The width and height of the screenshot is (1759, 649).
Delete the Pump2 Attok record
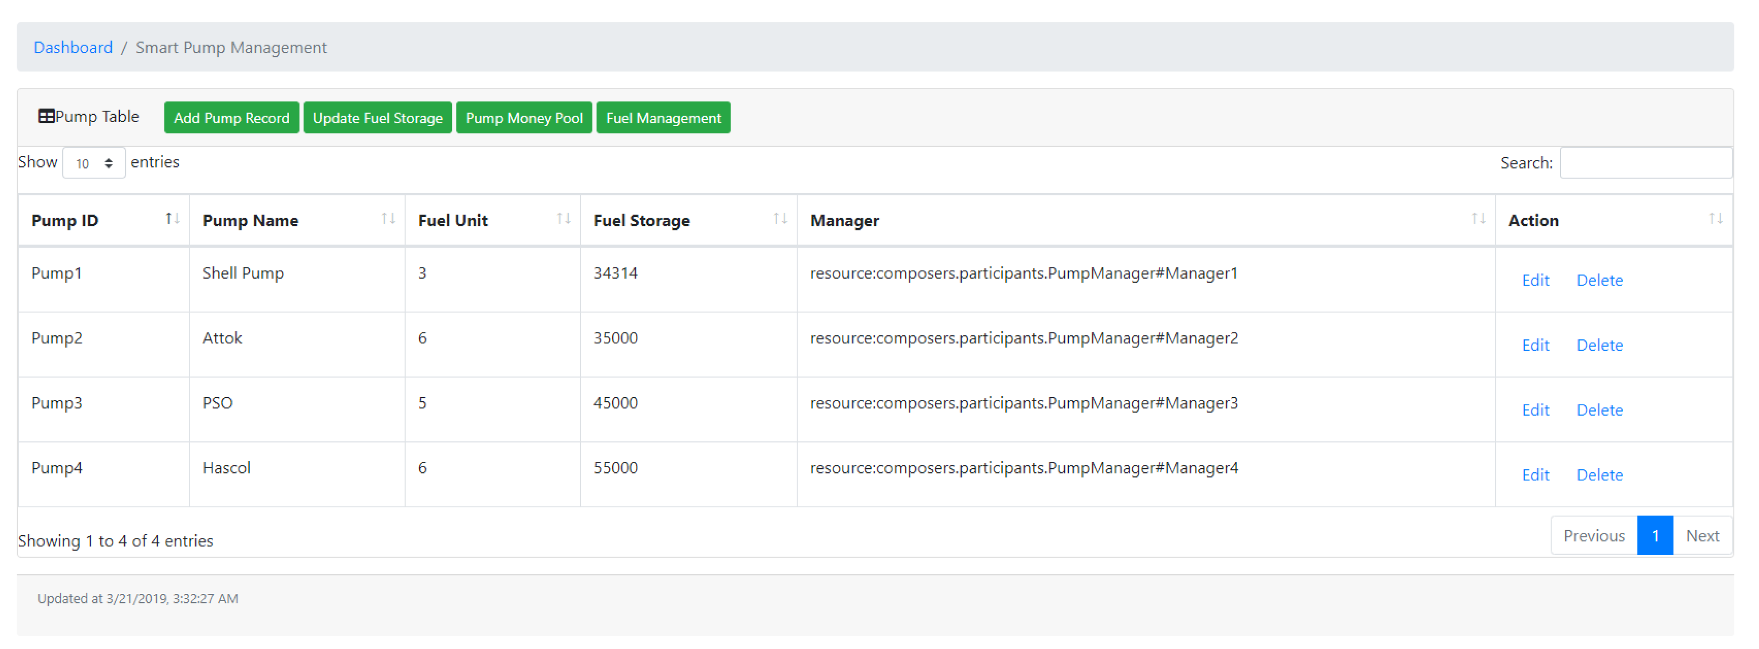tap(1598, 345)
